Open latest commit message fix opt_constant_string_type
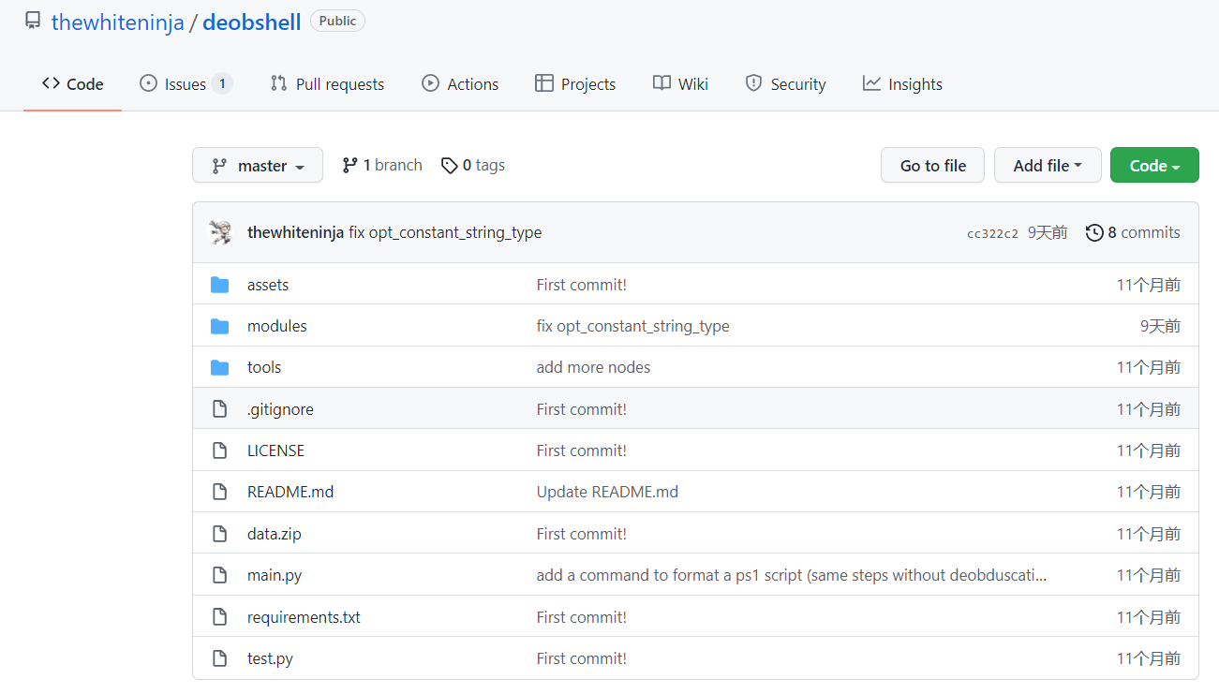 [x=445, y=232]
